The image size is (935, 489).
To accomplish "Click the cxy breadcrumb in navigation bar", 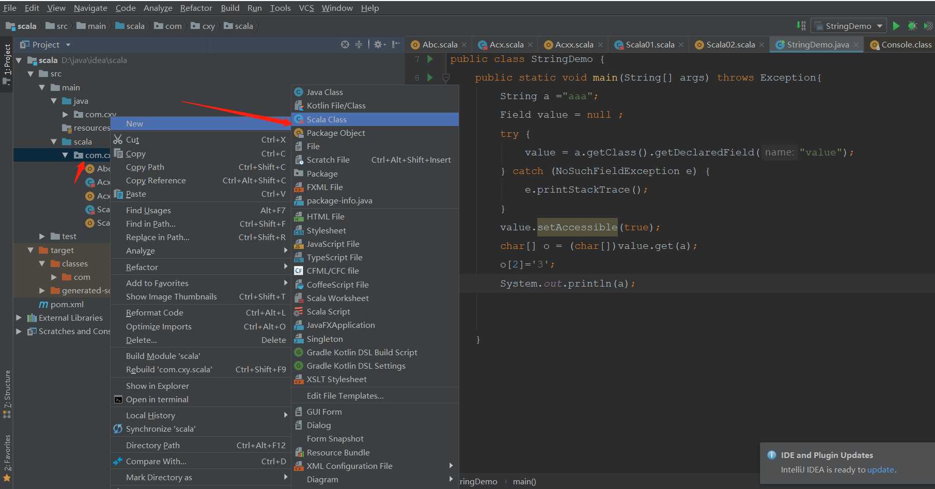I will pyautogui.click(x=203, y=26).
